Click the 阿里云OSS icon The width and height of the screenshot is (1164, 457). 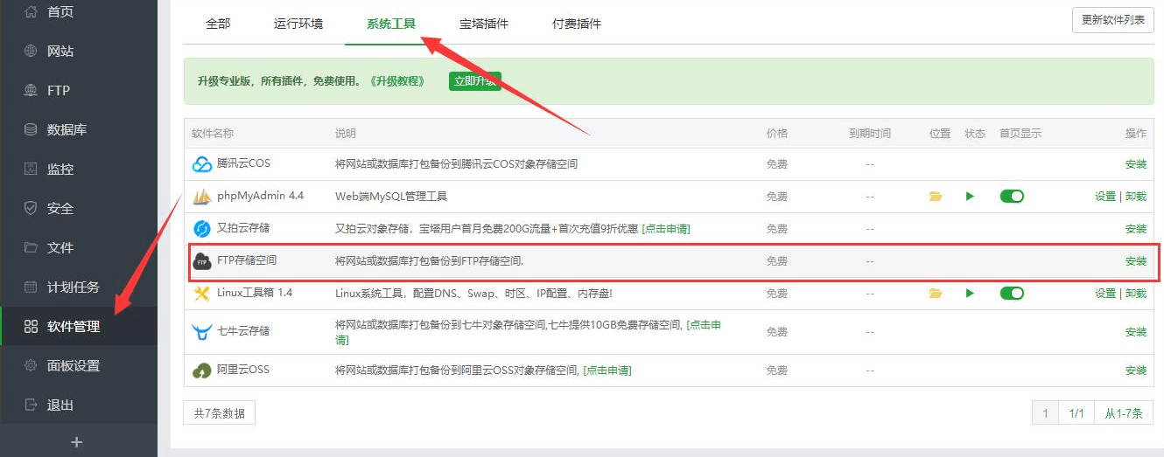[202, 370]
